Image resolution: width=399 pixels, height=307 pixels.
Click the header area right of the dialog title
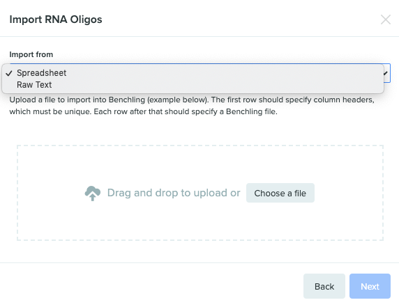pos(241,19)
